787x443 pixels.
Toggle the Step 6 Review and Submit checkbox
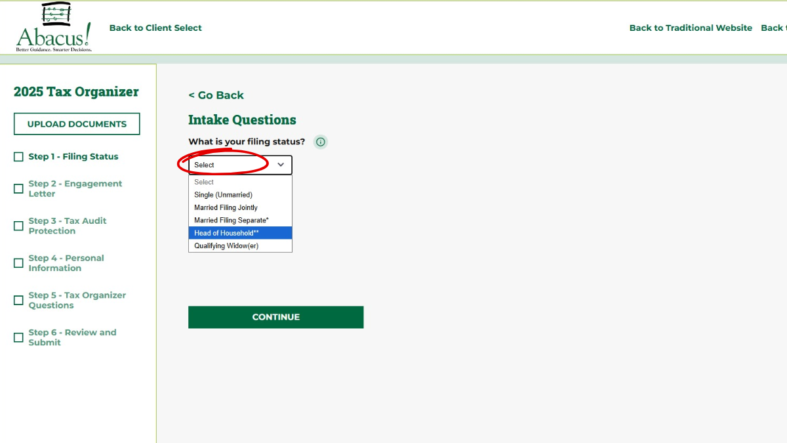coord(18,337)
